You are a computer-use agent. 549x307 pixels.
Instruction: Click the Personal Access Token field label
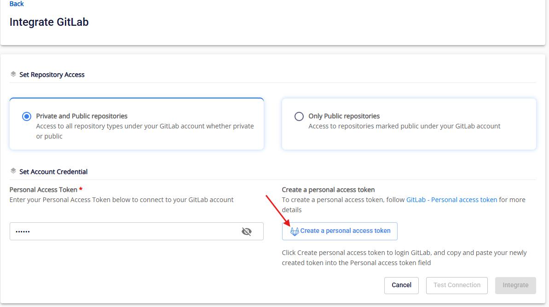tap(43, 190)
